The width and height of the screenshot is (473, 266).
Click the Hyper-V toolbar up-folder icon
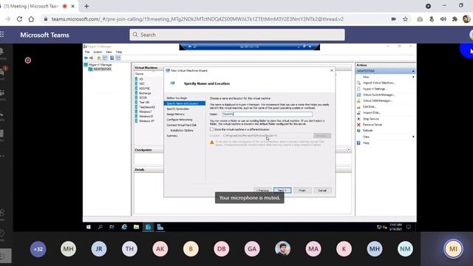(98, 58)
